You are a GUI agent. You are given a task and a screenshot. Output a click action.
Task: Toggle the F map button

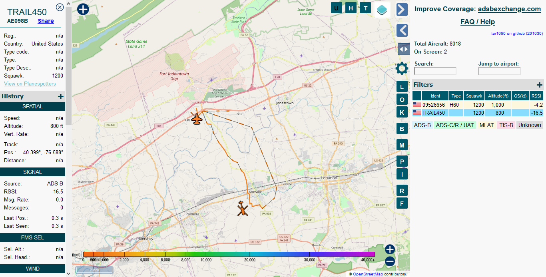402,203
